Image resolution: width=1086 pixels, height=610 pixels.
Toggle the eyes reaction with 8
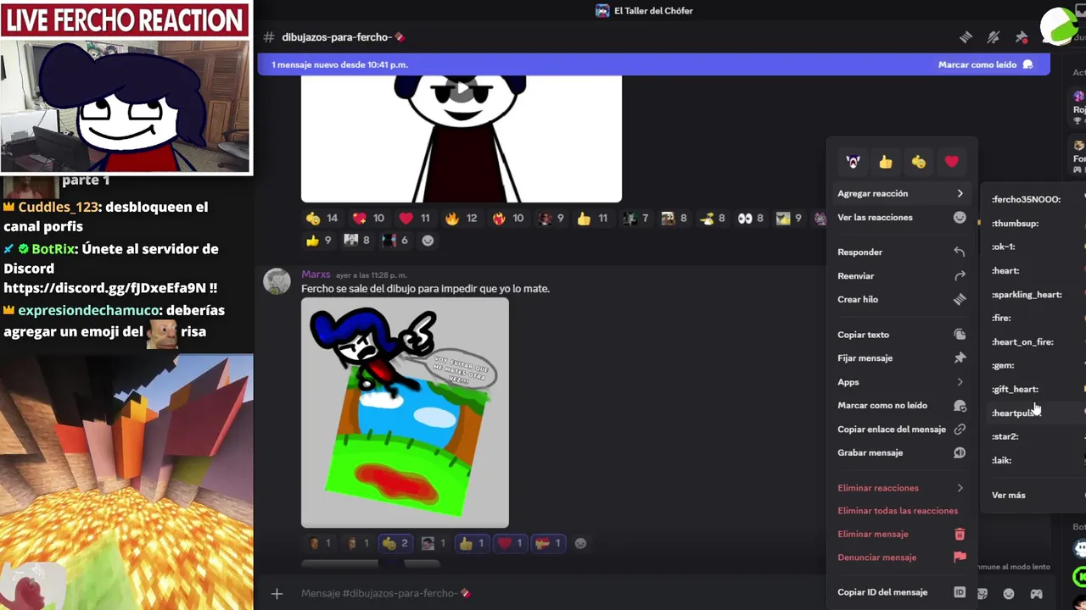[x=751, y=218]
